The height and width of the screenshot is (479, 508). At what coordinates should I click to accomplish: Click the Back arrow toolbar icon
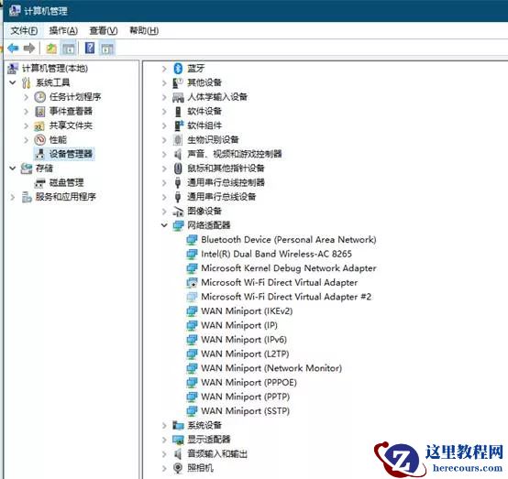point(13,49)
